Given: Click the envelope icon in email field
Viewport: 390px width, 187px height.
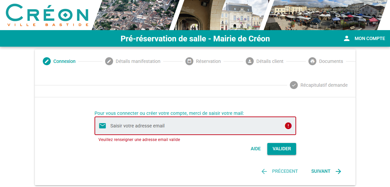Looking at the screenshot, I should point(102,126).
